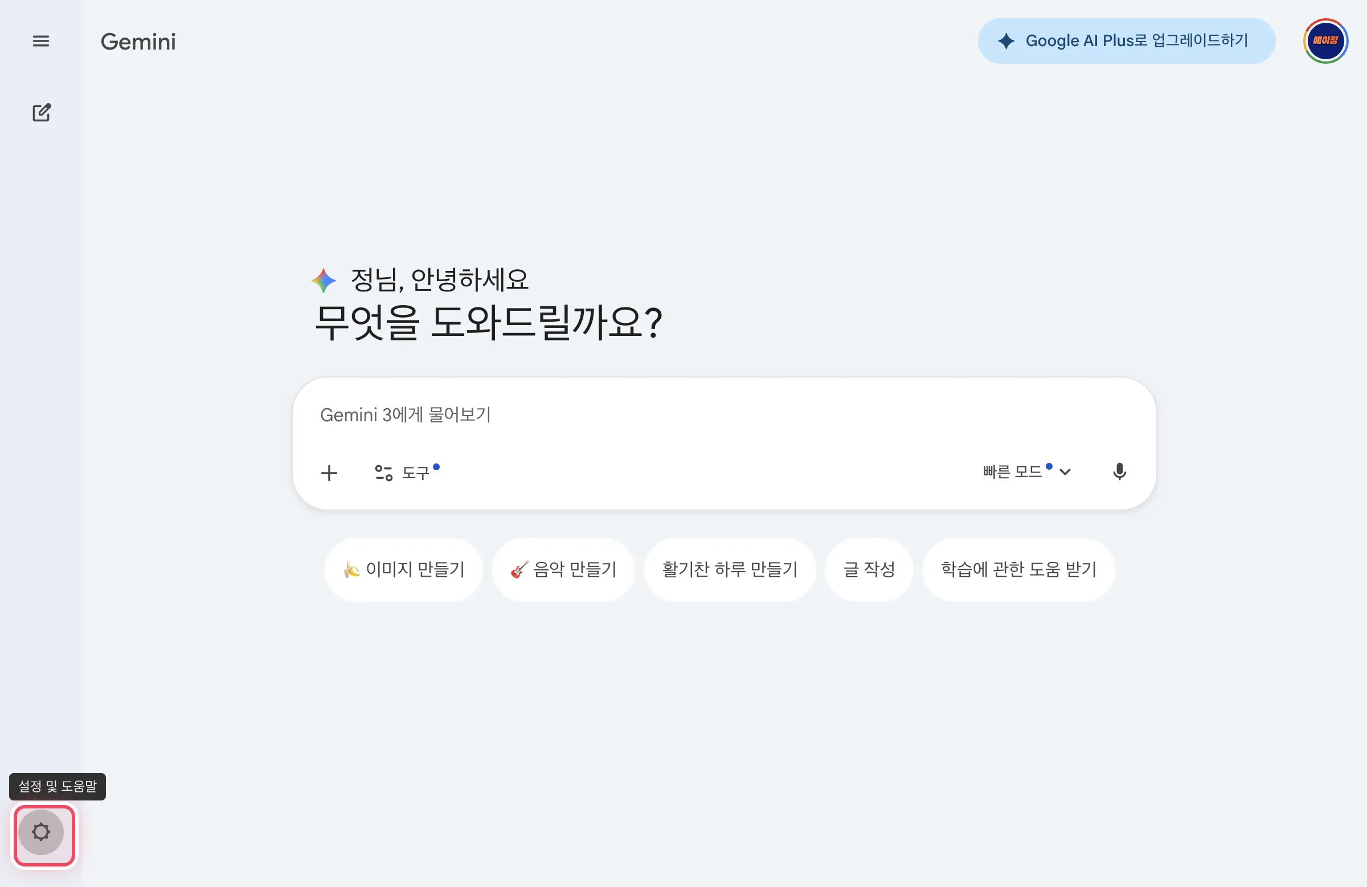Image resolution: width=1367 pixels, height=887 pixels.
Task: Click the Gemini title in the header
Action: click(x=138, y=42)
